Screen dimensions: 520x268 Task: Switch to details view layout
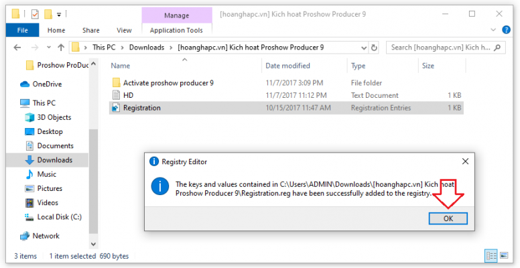tap(491, 256)
